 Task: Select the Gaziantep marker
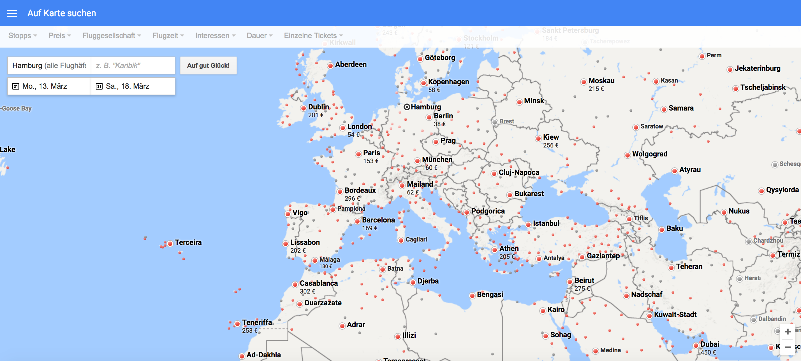click(582, 257)
